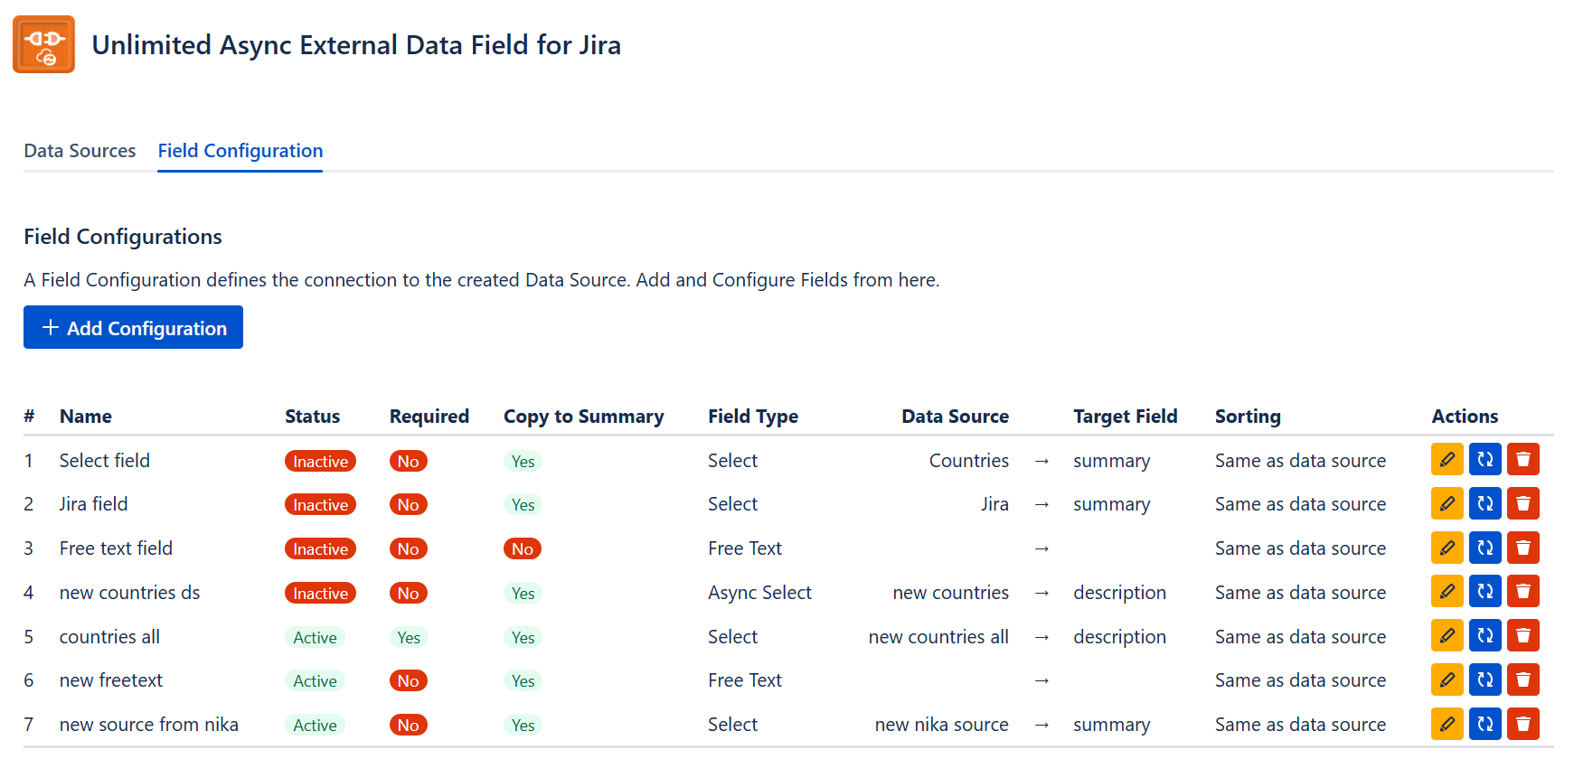Click the Required Yes badge for countries all
This screenshot has width=1574, height=759.
[409, 637]
